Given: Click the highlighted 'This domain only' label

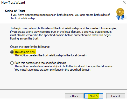Looking at the screenshot, I should (25, 52).
